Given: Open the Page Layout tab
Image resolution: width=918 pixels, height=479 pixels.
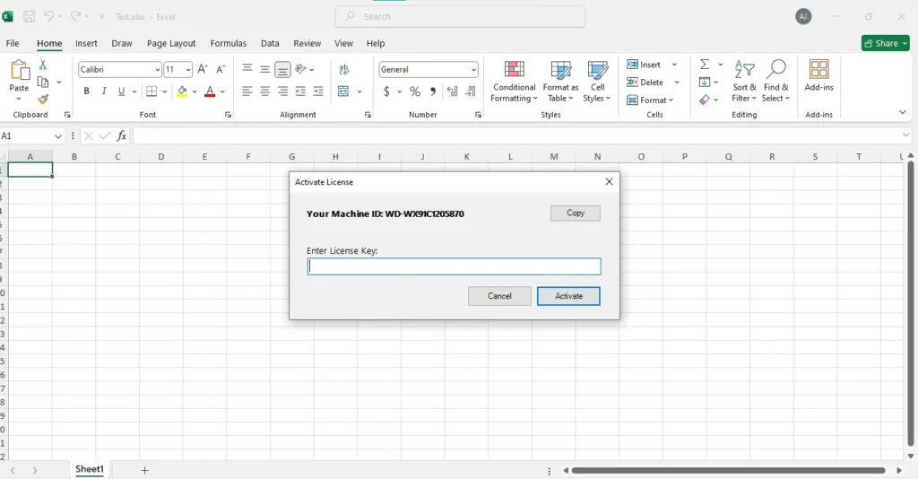Looking at the screenshot, I should [x=170, y=43].
